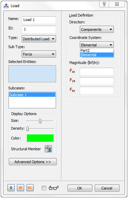Click the multiple orange starbursts icon

pyautogui.click(x=30, y=188)
